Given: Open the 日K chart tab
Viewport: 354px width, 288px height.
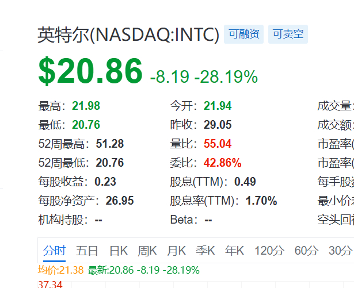Looking at the screenshot, I should coord(119,251).
